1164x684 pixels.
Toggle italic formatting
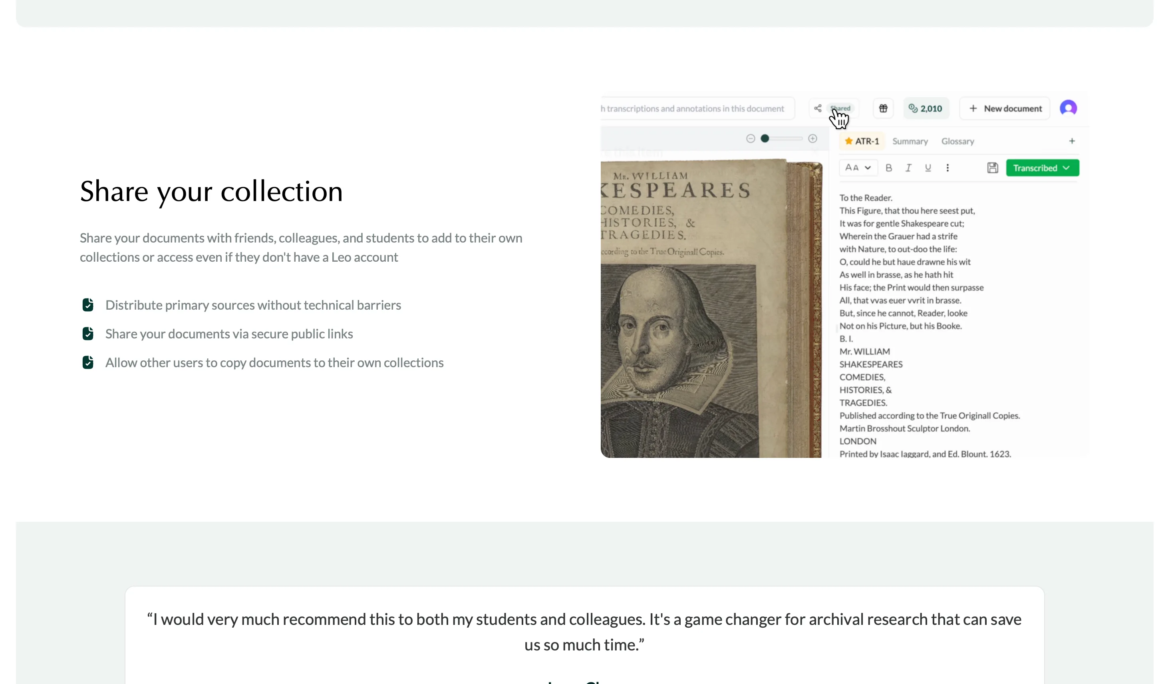(909, 168)
